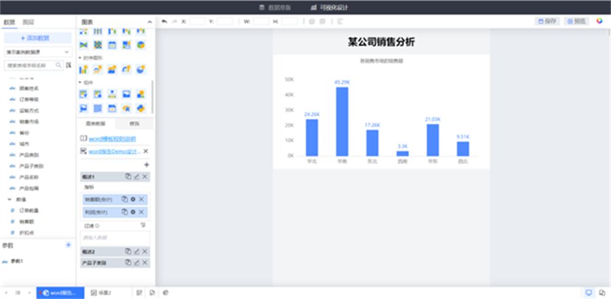Open the 场景2 bottom sheet tab
Screen dimensions: 611x299
101,293
